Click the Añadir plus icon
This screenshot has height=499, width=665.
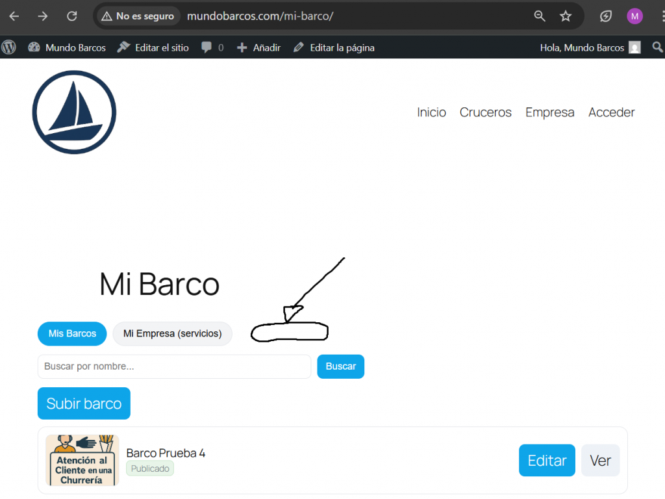point(242,47)
